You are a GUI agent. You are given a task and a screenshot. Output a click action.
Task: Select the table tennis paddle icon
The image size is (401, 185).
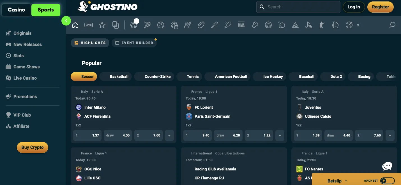282,25
